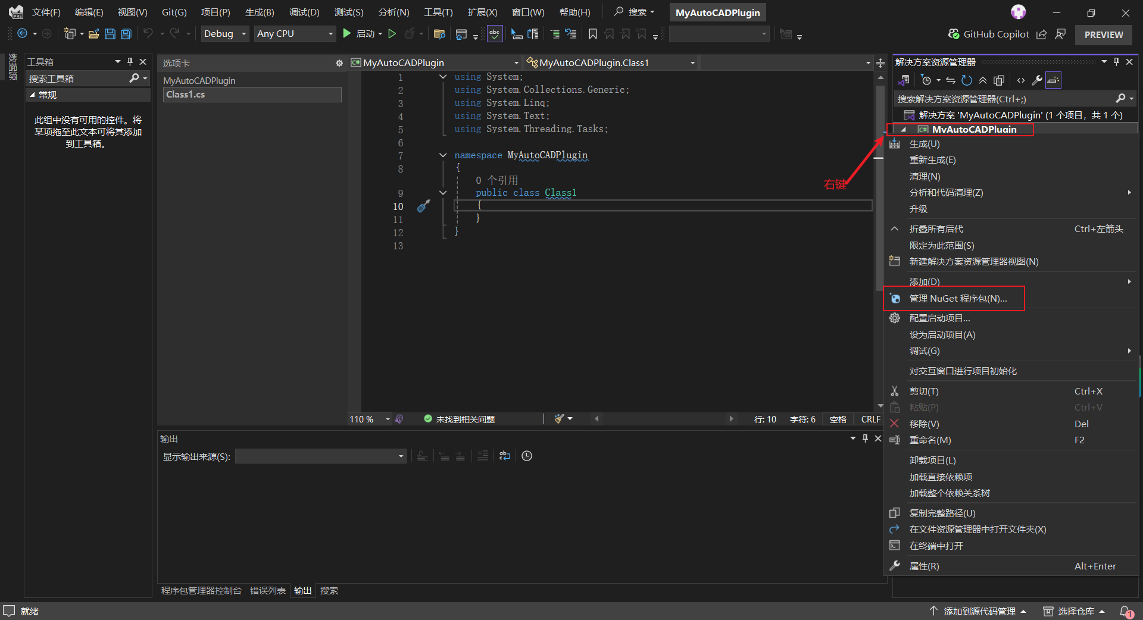Open the 显示输出来源 dropdown
Viewport: 1143px width, 620px height.
321,456
